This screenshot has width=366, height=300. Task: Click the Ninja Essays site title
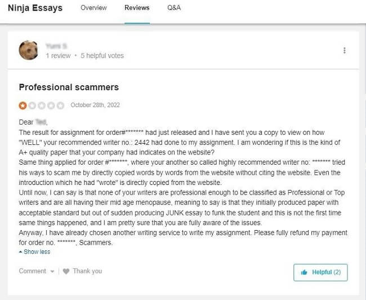coord(35,8)
